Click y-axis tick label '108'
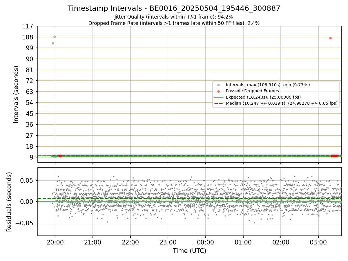This screenshot has height=261, width=348. point(28,37)
